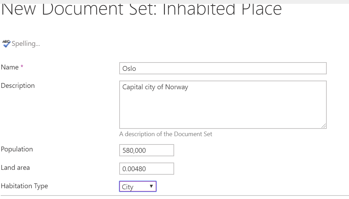Click the 'A description of the Document Set' hint
The width and height of the screenshot is (349, 199).
[165, 134]
